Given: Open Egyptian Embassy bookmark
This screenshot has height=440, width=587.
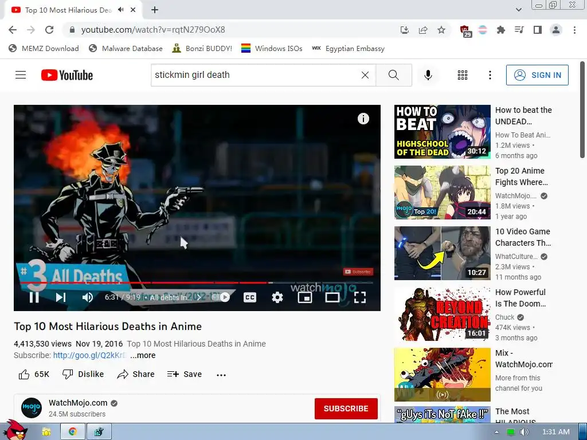Looking at the screenshot, I should pos(348,48).
